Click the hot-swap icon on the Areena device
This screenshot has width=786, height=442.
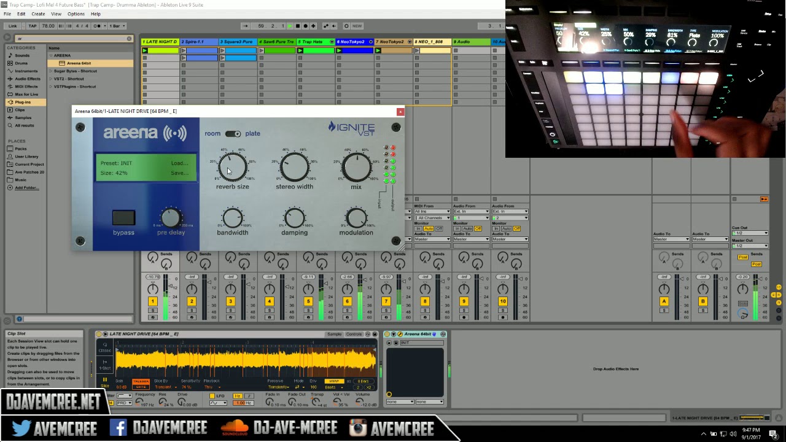pos(443,334)
